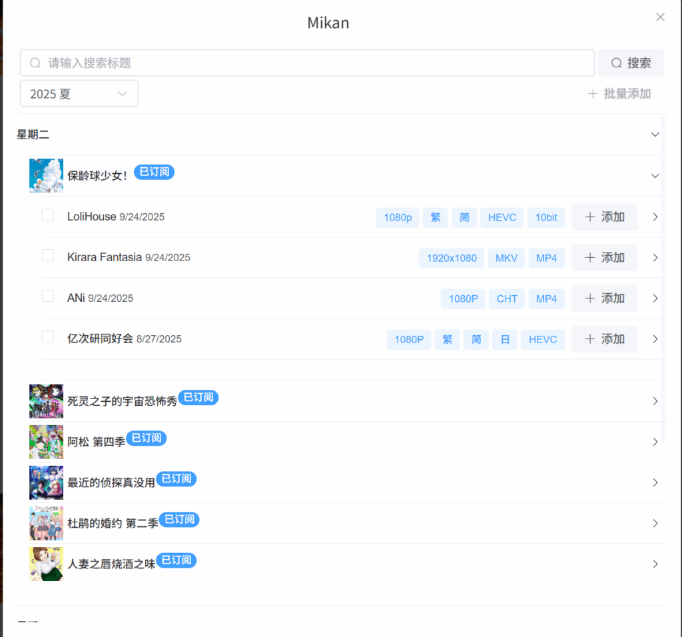Focus the search title input field
The width and height of the screenshot is (682, 637).
pyautogui.click(x=306, y=63)
